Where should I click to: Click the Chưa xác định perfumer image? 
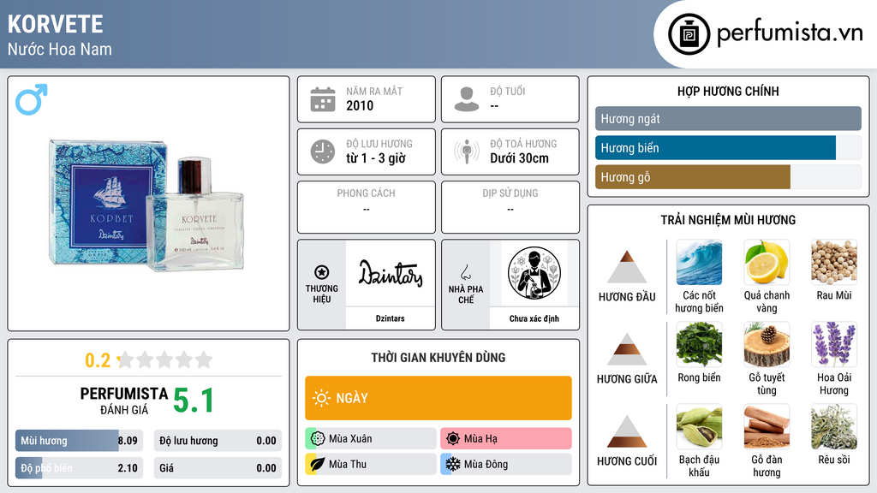(534, 273)
